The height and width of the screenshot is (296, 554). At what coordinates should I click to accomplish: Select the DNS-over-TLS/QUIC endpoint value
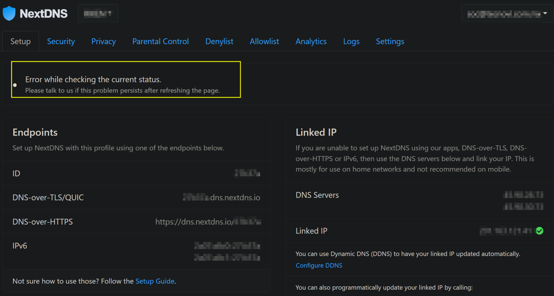pos(222,197)
